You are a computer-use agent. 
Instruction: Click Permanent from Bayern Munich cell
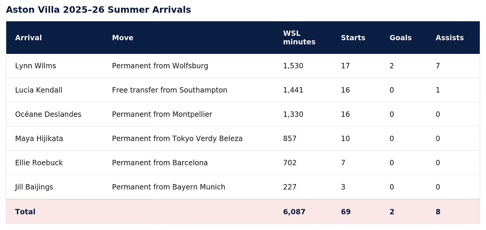tap(169, 187)
